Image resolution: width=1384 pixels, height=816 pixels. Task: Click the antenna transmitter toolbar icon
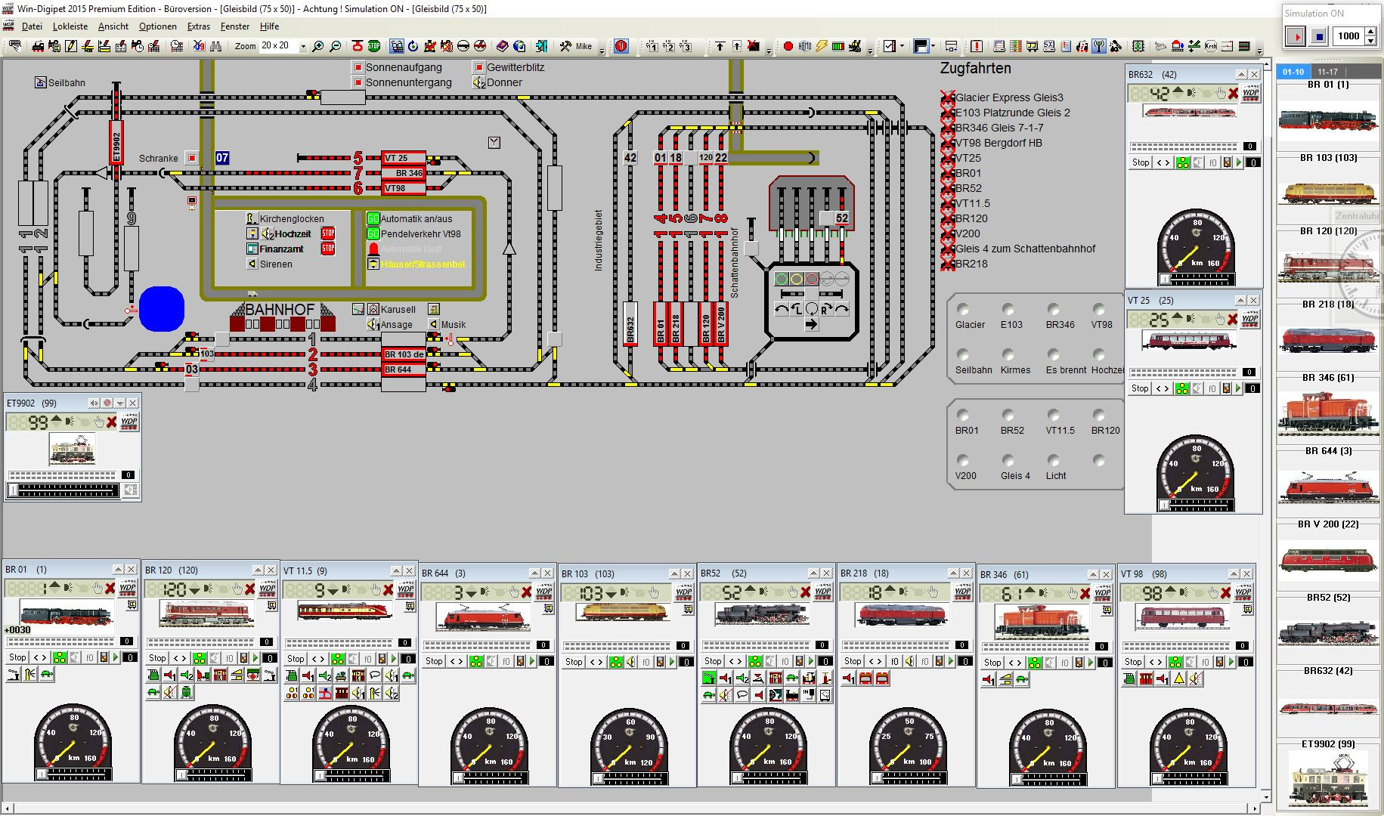point(1100,46)
